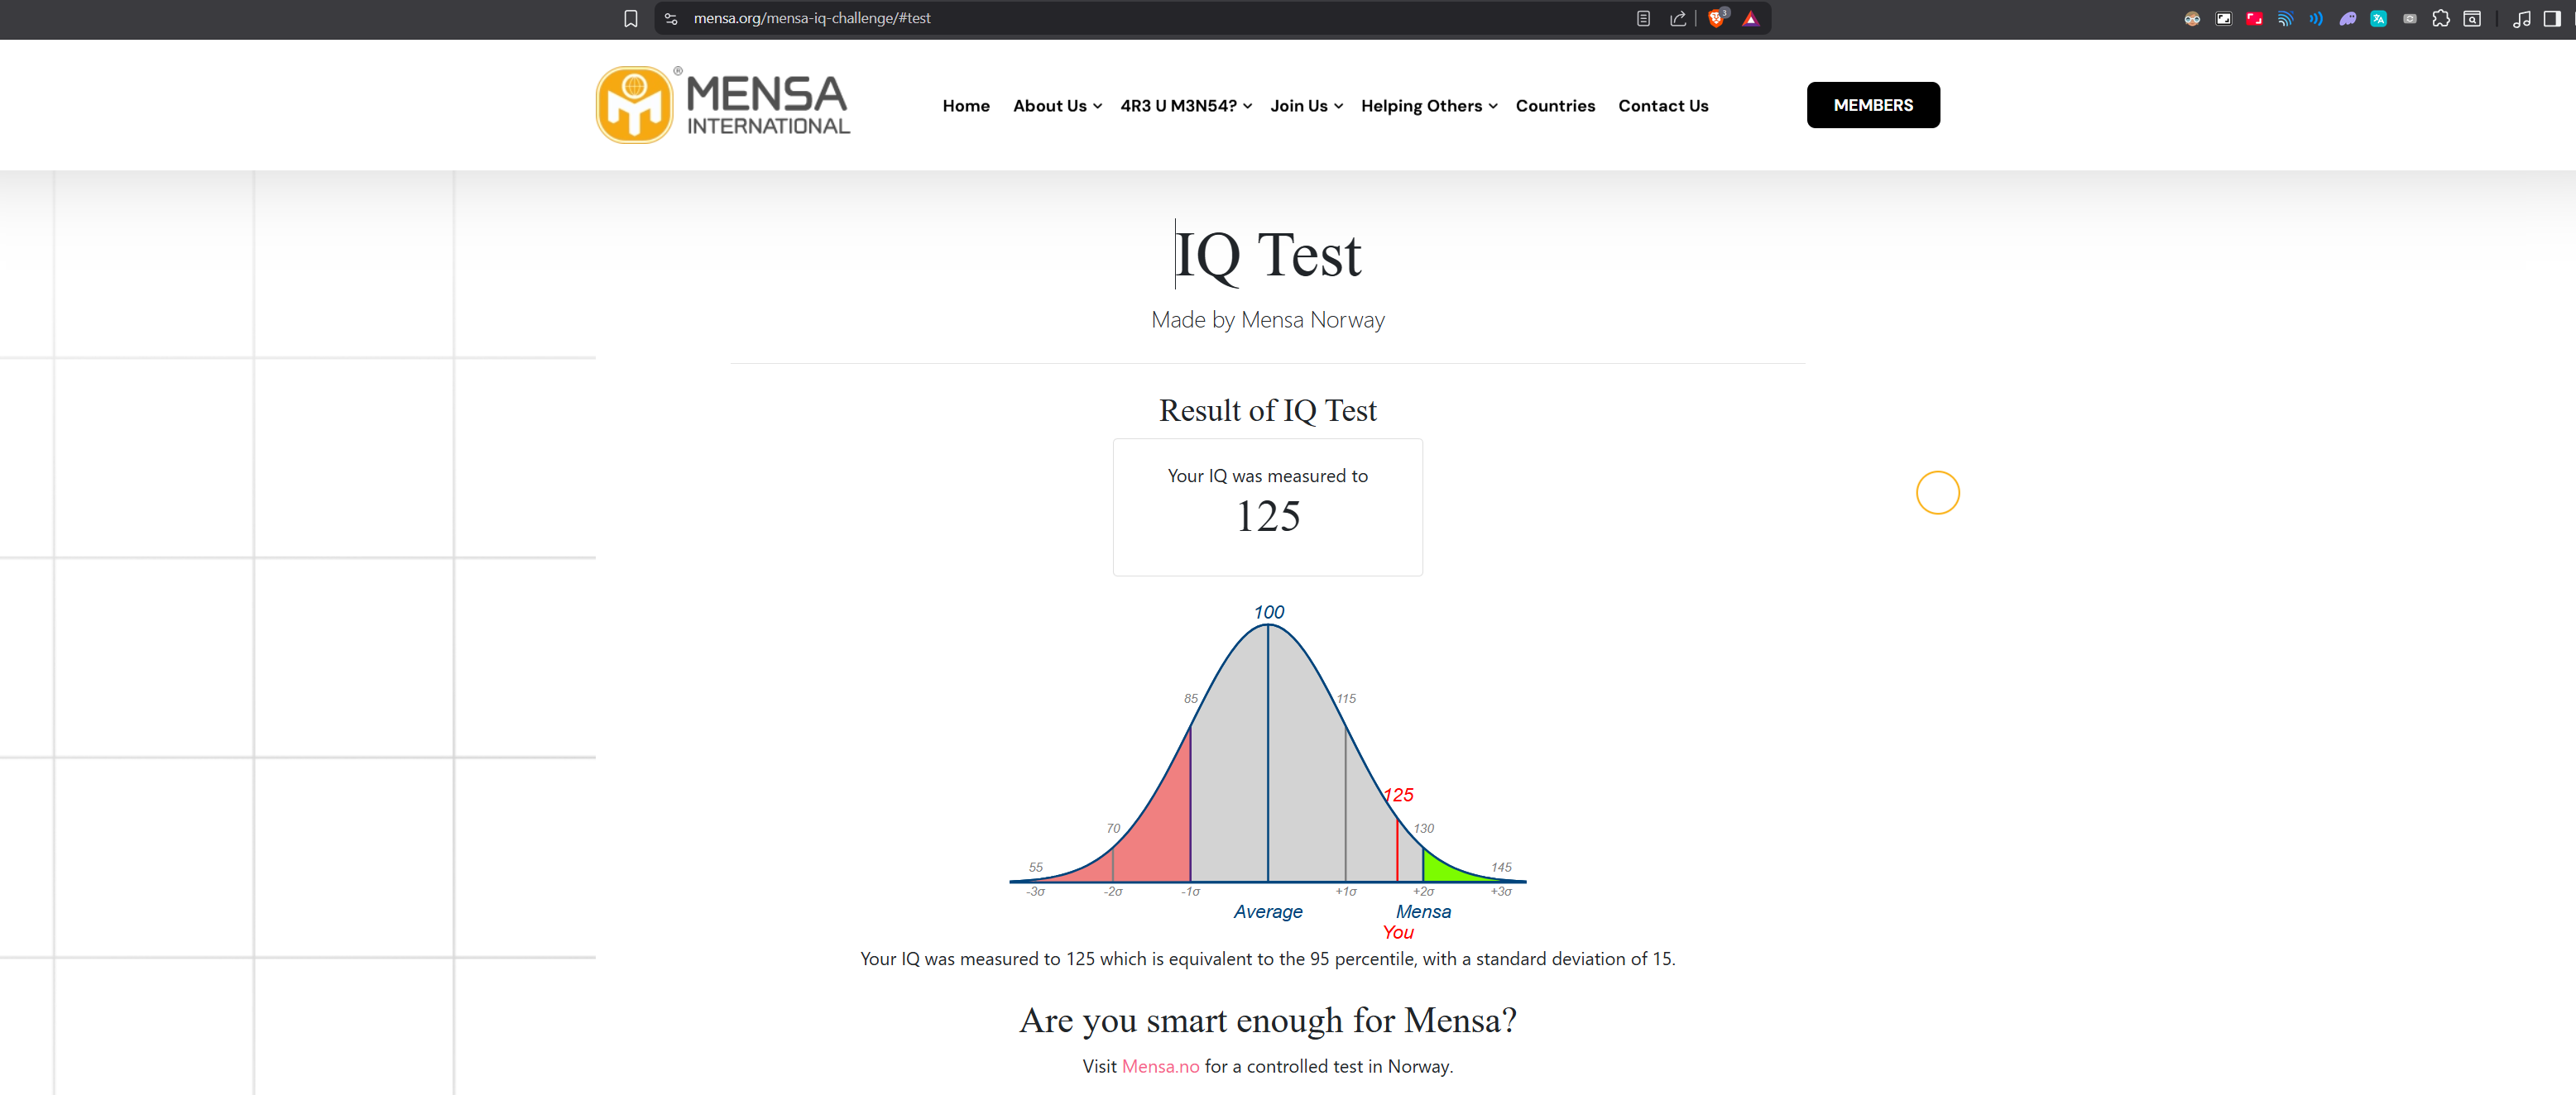The height and width of the screenshot is (1095, 2576).
Task: Open the Extensions puzzle piece menu
Action: click(2441, 18)
